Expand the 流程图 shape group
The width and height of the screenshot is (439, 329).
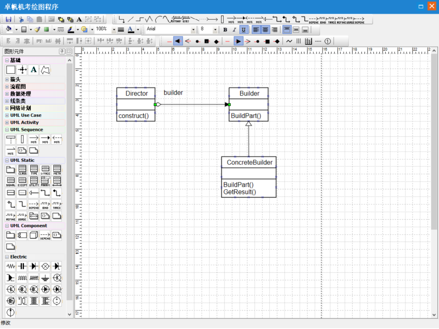(7, 87)
